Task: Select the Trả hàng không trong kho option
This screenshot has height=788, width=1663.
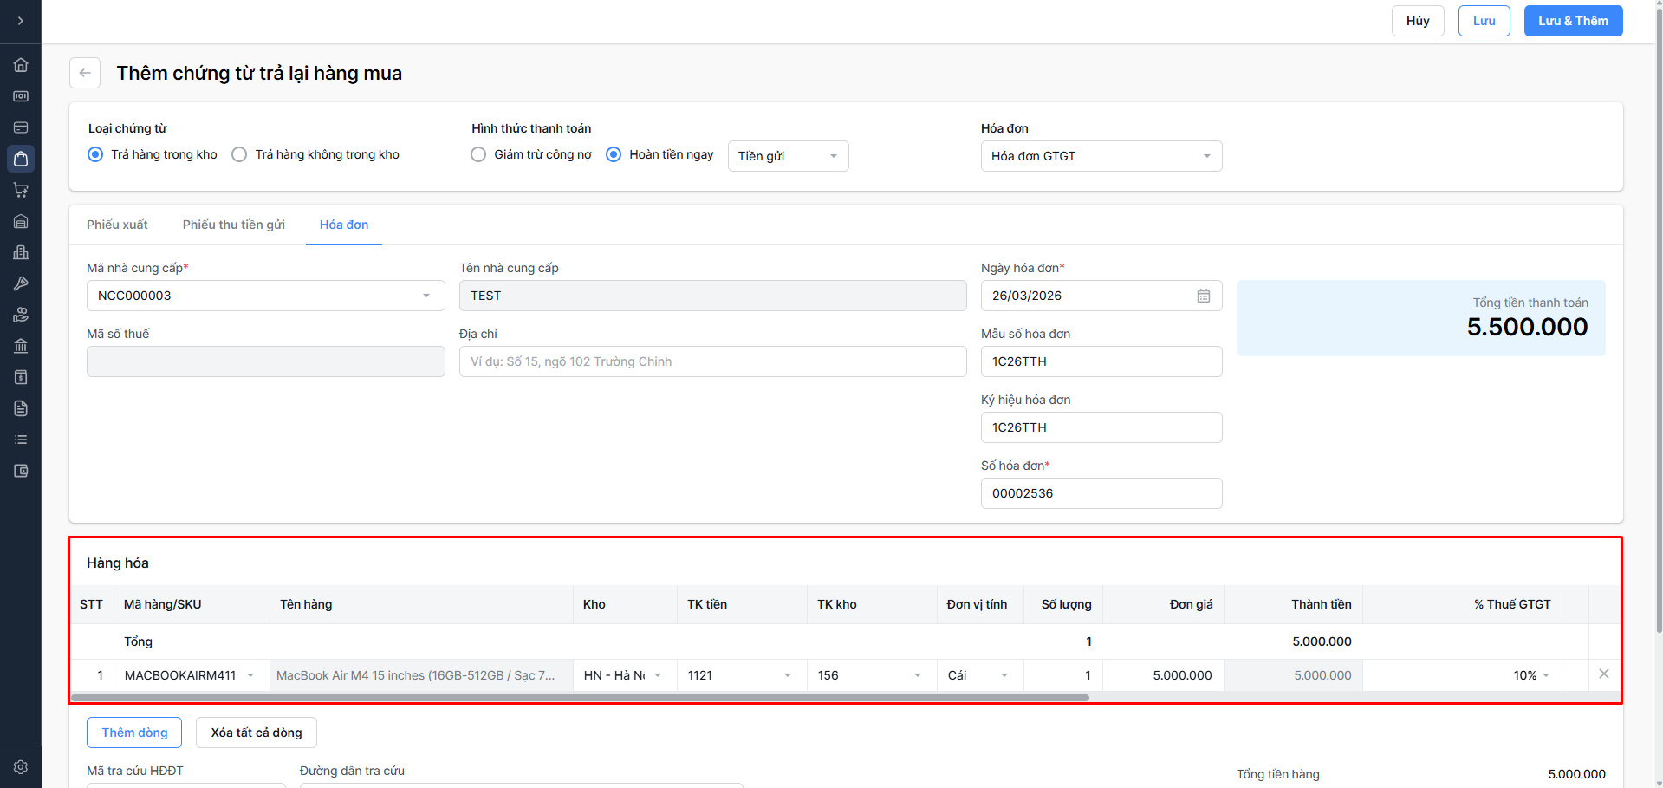Action: (239, 154)
